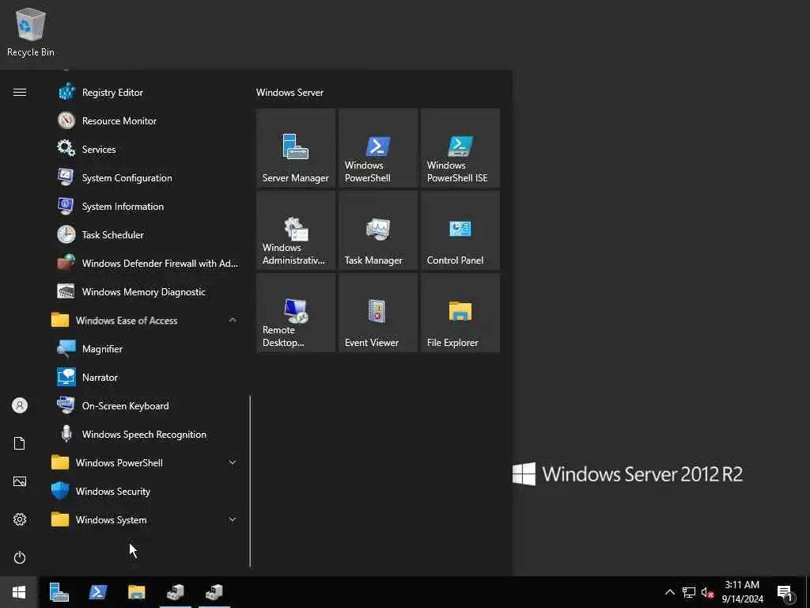Open the Pictures shortcut in Start sidebar

20,481
